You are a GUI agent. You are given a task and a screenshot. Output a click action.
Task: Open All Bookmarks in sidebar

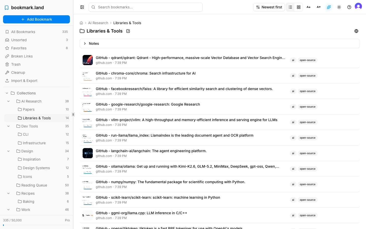coord(36,32)
